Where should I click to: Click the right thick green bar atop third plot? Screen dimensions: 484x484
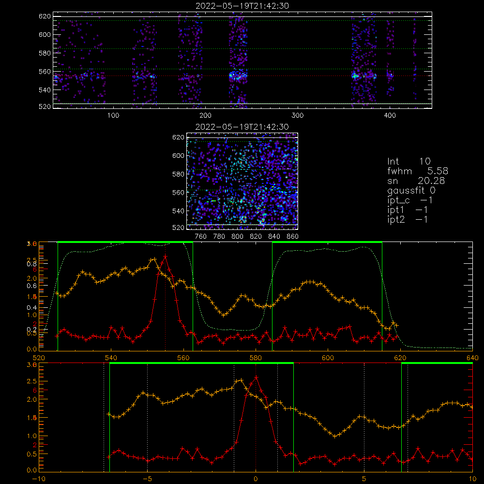click(327, 242)
